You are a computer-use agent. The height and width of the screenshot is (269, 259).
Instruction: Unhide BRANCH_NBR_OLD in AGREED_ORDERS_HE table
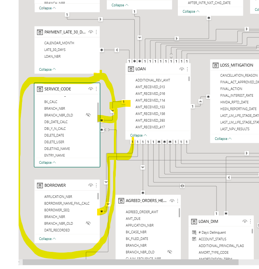tap(170, 252)
